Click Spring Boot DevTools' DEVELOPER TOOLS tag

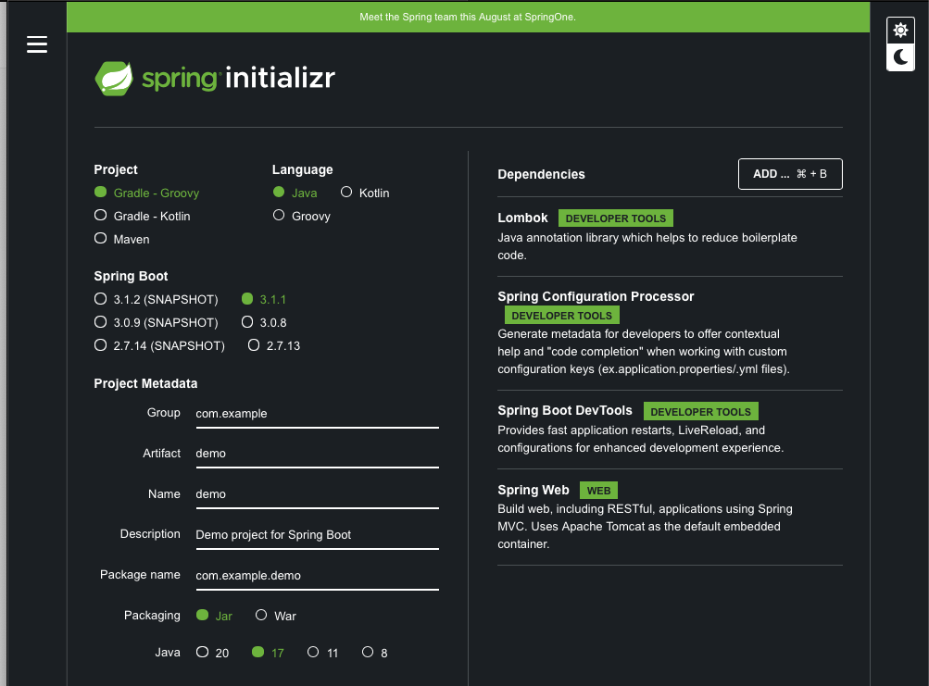point(700,412)
